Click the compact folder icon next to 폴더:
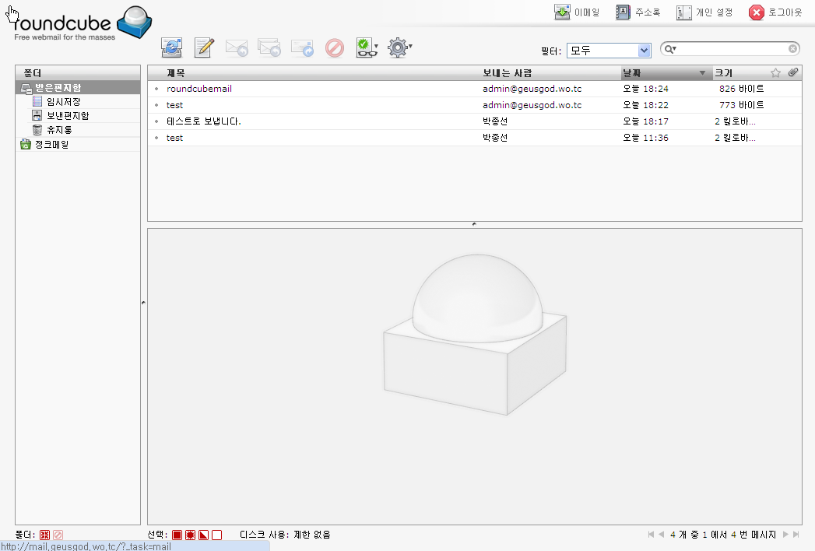The image size is (815, 551). [44, 535]
